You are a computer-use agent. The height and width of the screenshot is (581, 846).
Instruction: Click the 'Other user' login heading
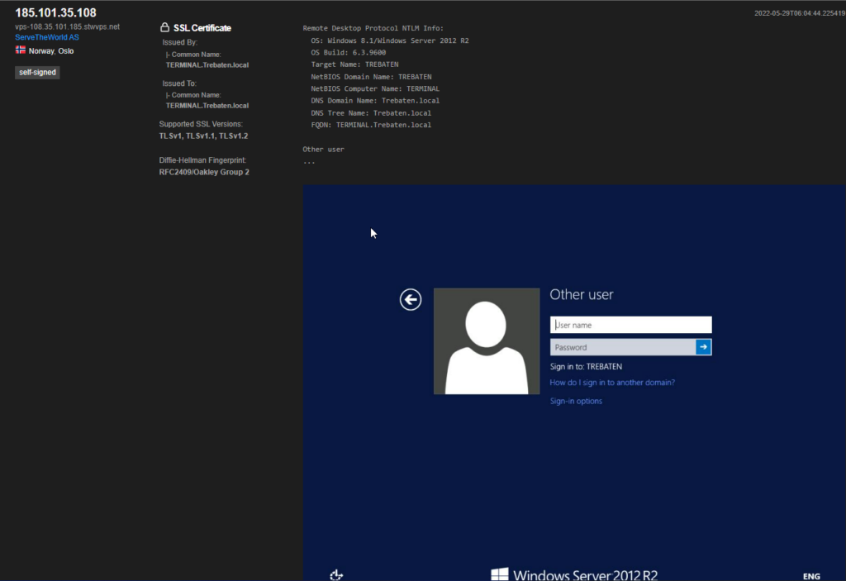click(582, 294)
